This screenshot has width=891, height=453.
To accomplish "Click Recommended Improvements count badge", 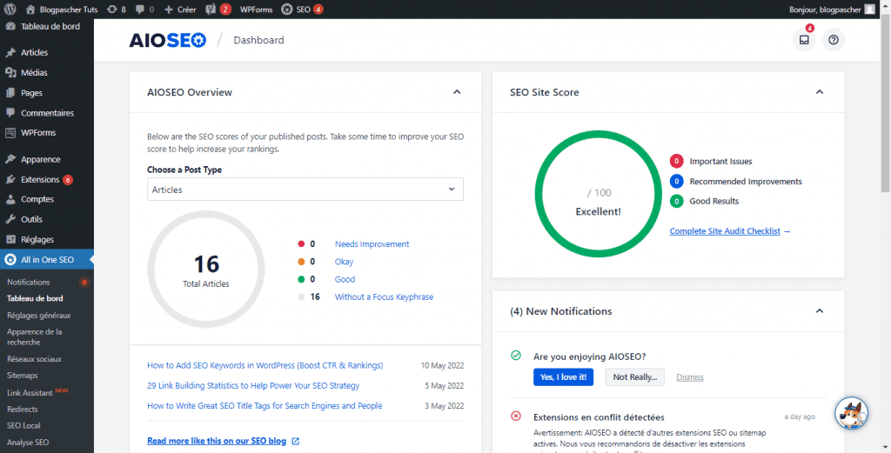I will pos(676,182).
